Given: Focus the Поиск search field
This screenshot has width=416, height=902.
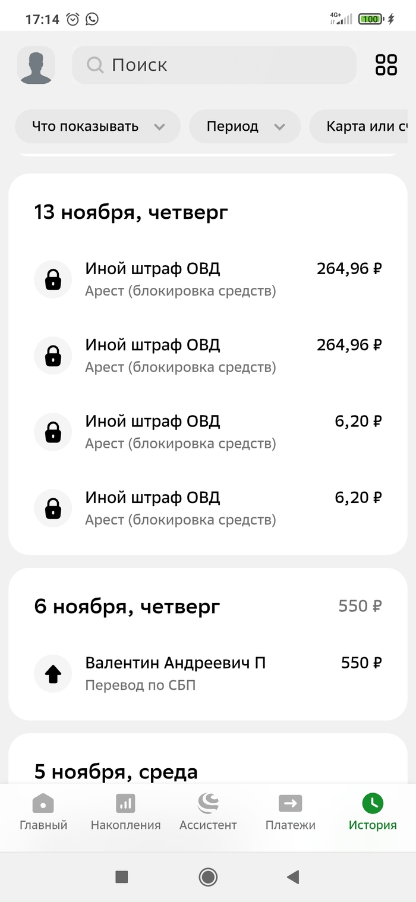Looking at the screenshot, I should click(x=226, y=65).
